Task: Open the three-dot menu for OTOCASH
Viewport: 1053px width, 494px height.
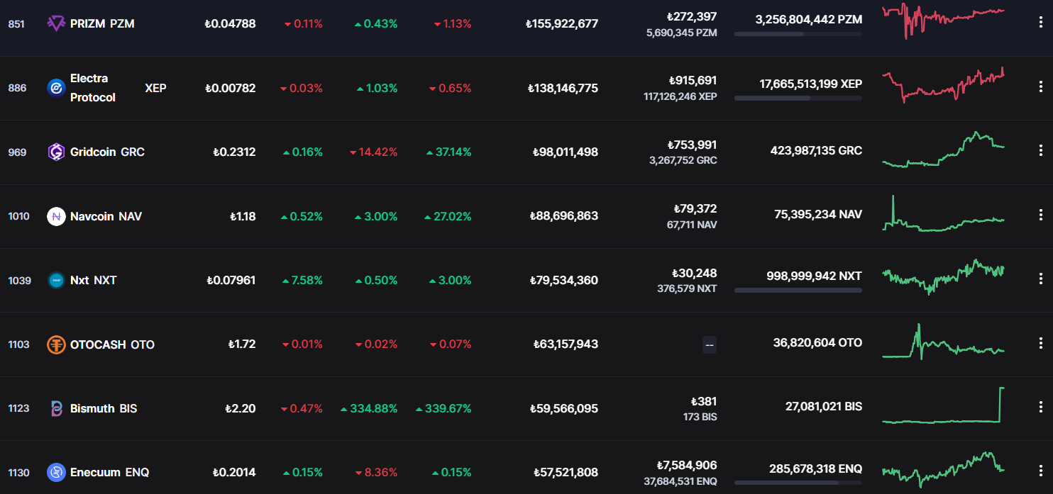Action: tap(1041, 342)
